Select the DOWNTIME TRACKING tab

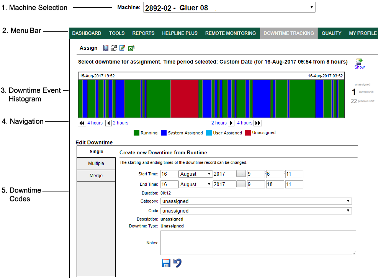[x=288, y=33]
